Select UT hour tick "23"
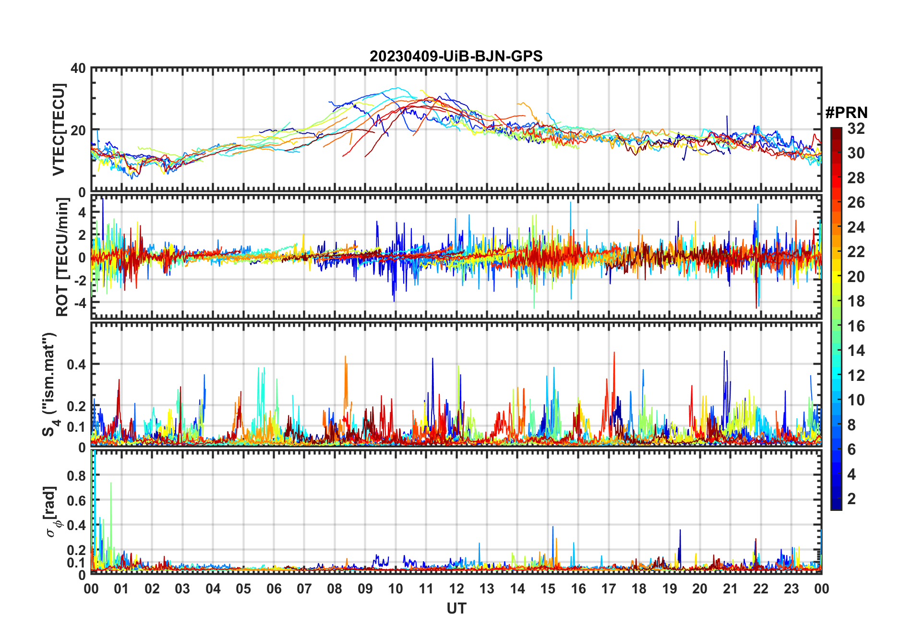Screen dimensions: 913x638 tap(791, 589)
